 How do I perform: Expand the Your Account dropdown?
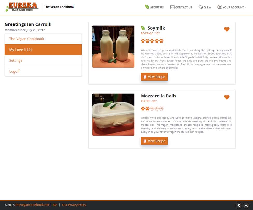[x=232, y=7]
